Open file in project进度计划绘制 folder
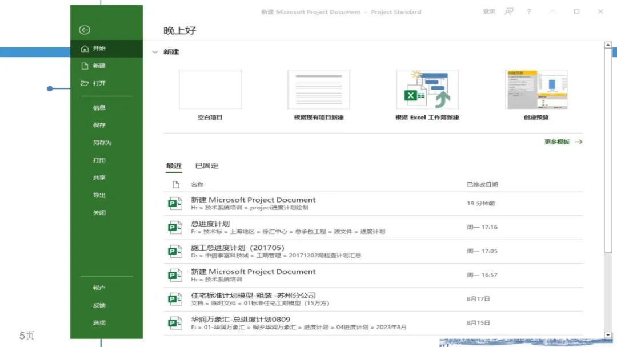The image size is (617, 347). (x=373, y=204)
